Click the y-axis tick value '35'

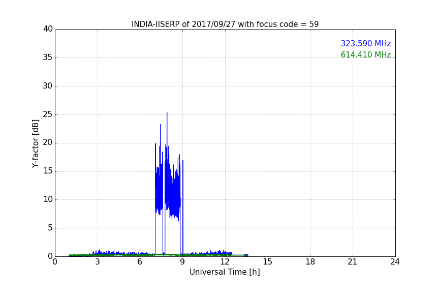point(48,57)
